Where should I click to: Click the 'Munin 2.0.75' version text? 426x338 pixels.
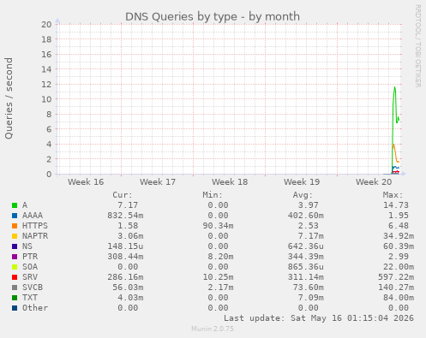coord(213,329)
